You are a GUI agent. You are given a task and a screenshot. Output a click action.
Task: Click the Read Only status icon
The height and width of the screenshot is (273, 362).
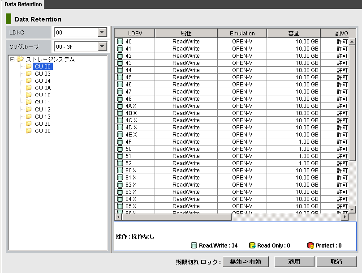coord(252,245)
